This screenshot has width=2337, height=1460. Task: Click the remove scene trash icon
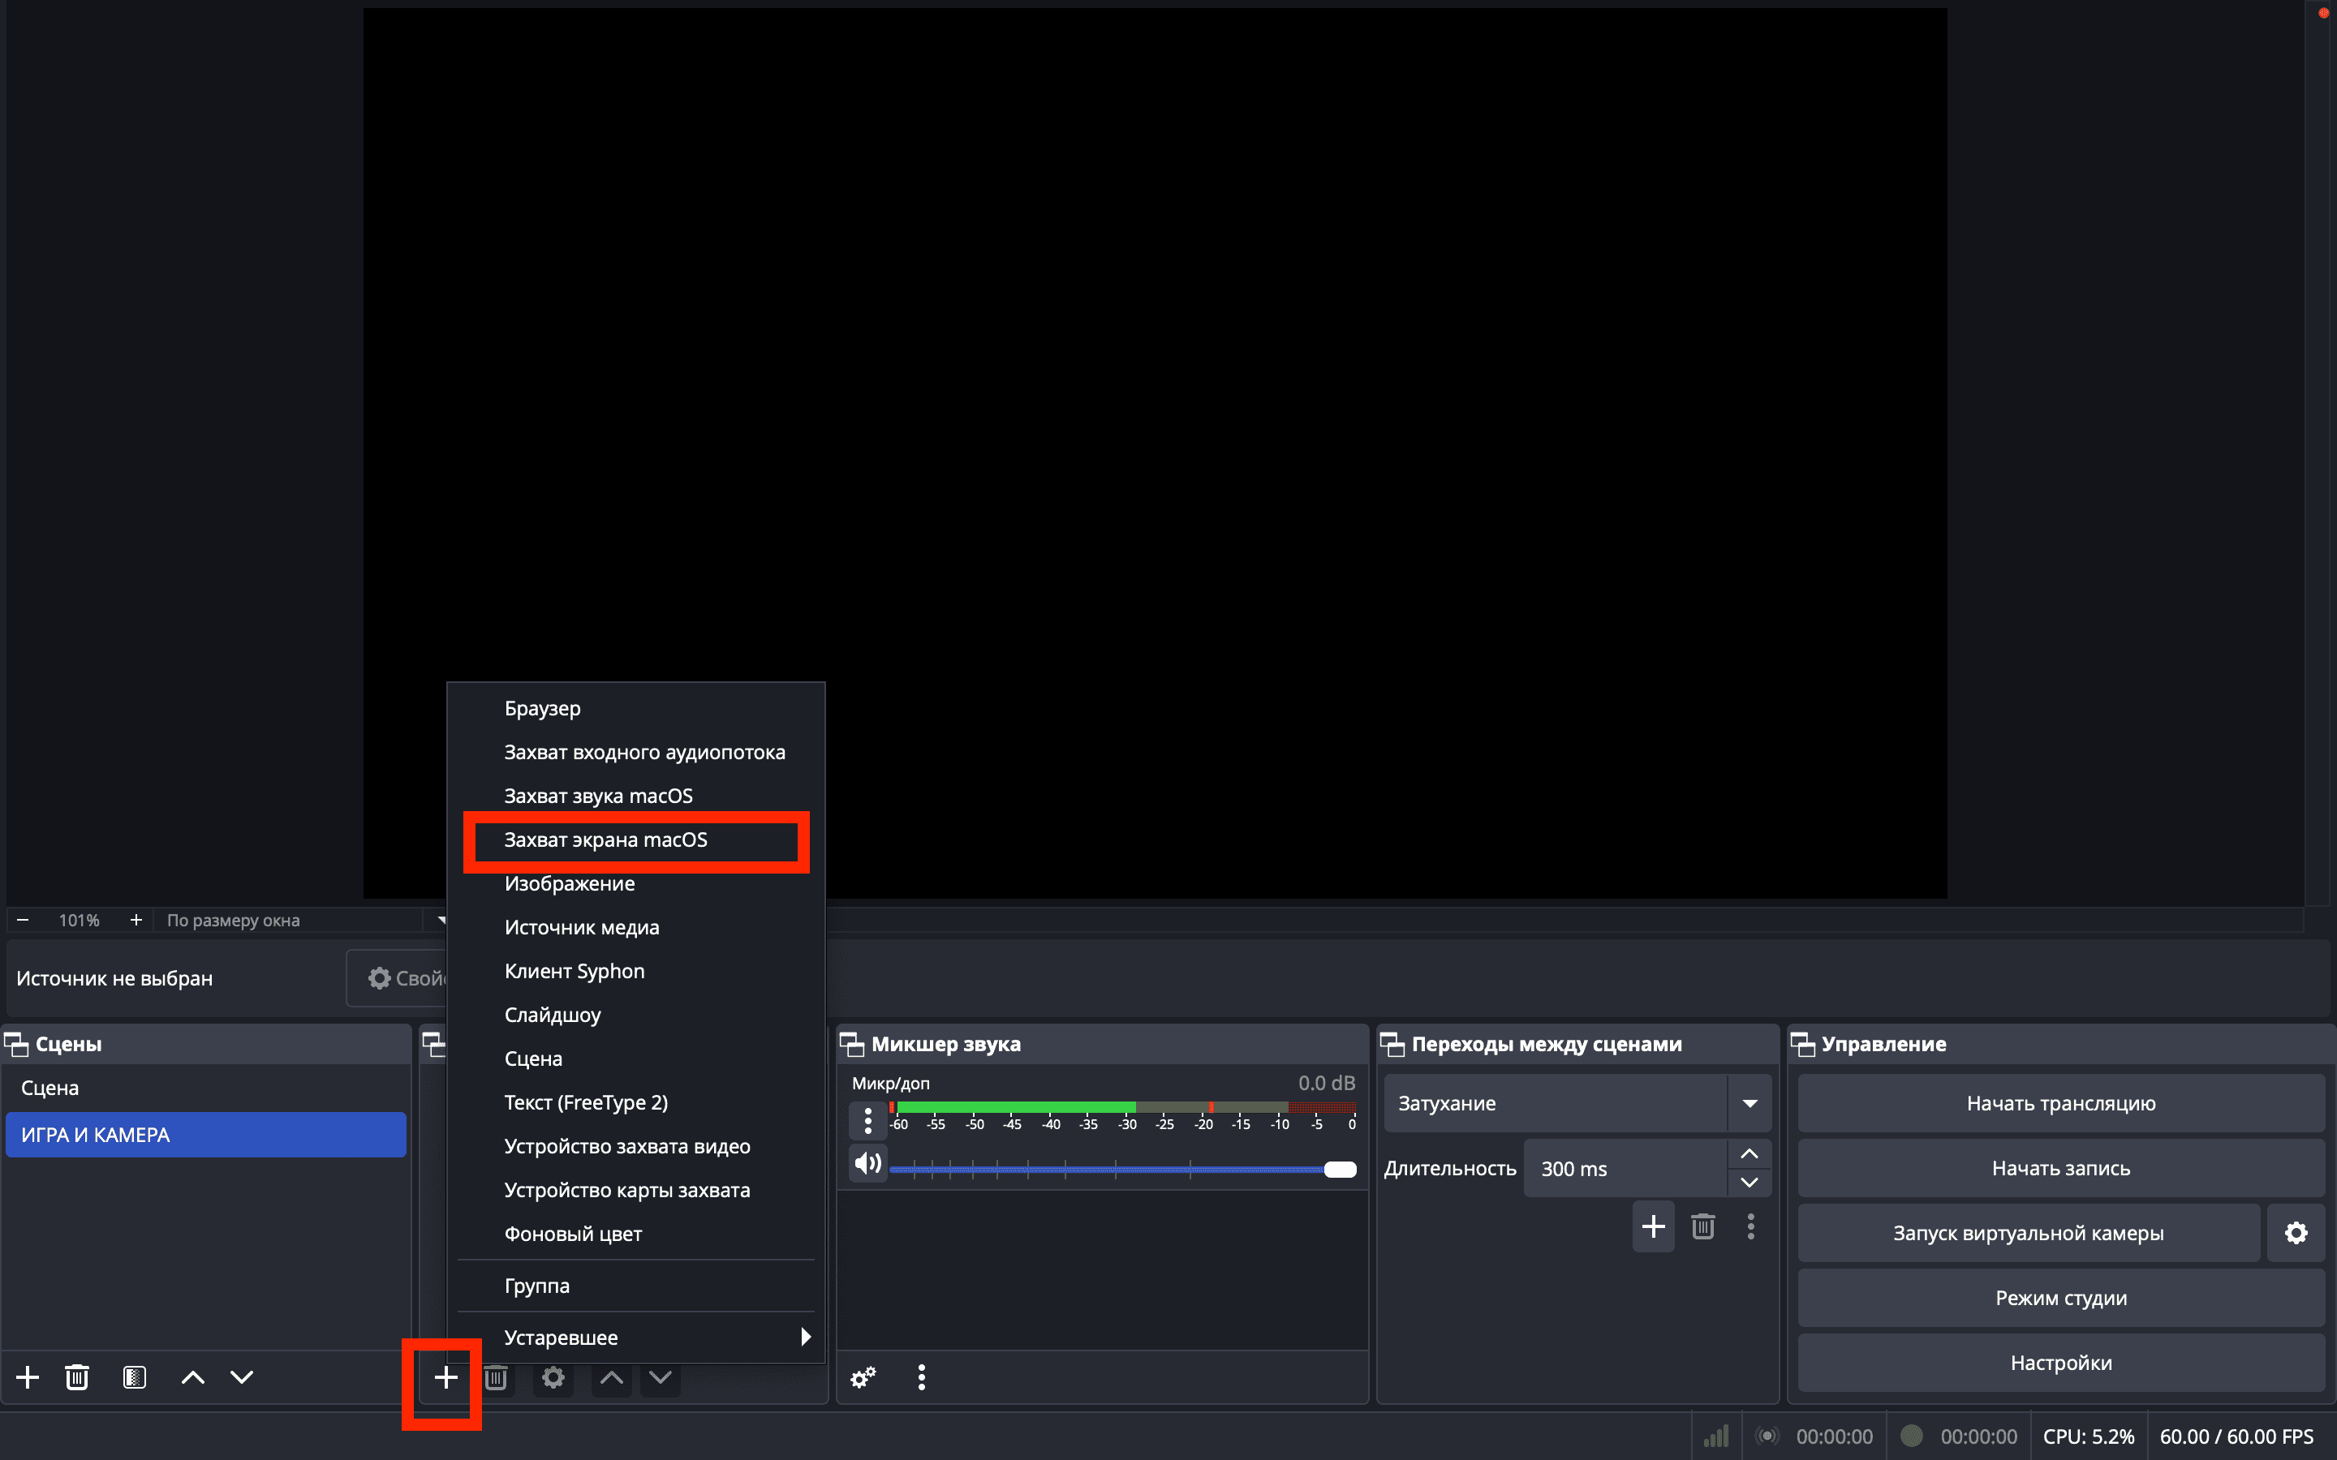pyautogui.click(x=77, y=1377)
